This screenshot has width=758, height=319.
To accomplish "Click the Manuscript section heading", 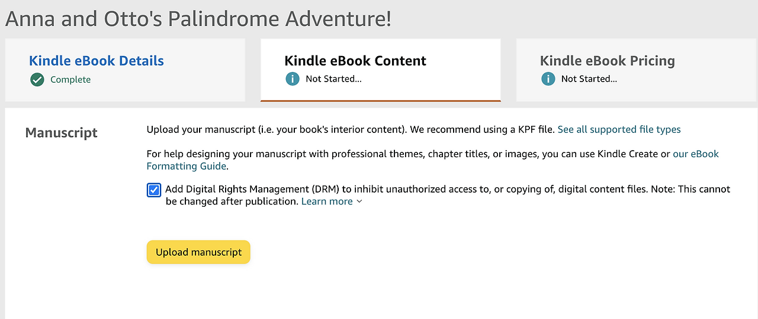I will 62,133.
